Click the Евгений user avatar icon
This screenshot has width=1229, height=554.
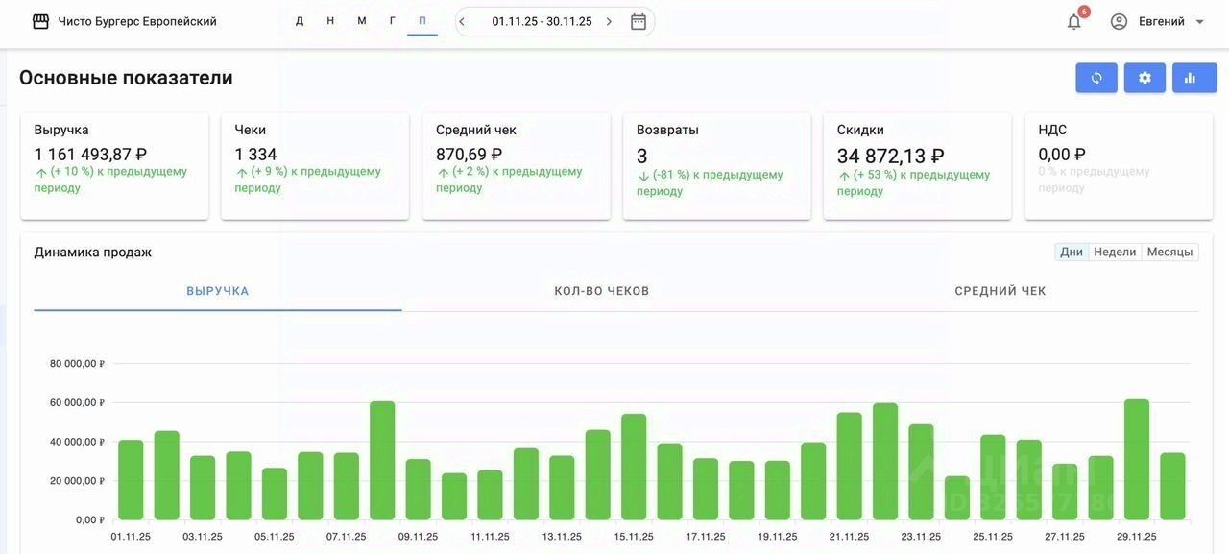click(1119, 21)
